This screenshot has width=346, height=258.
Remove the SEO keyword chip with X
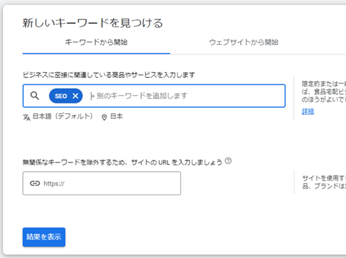coord(76,96)
